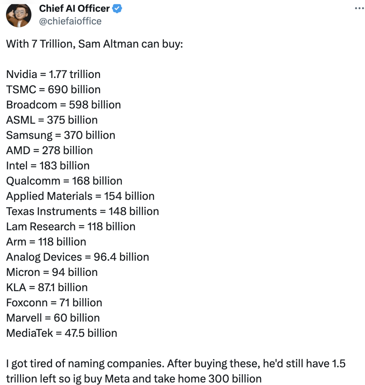This screenshot has height=385, width=365.
Task: Click the Lam Research = 118 billion line
Action: pyautogui.click(x=71, y=226)
